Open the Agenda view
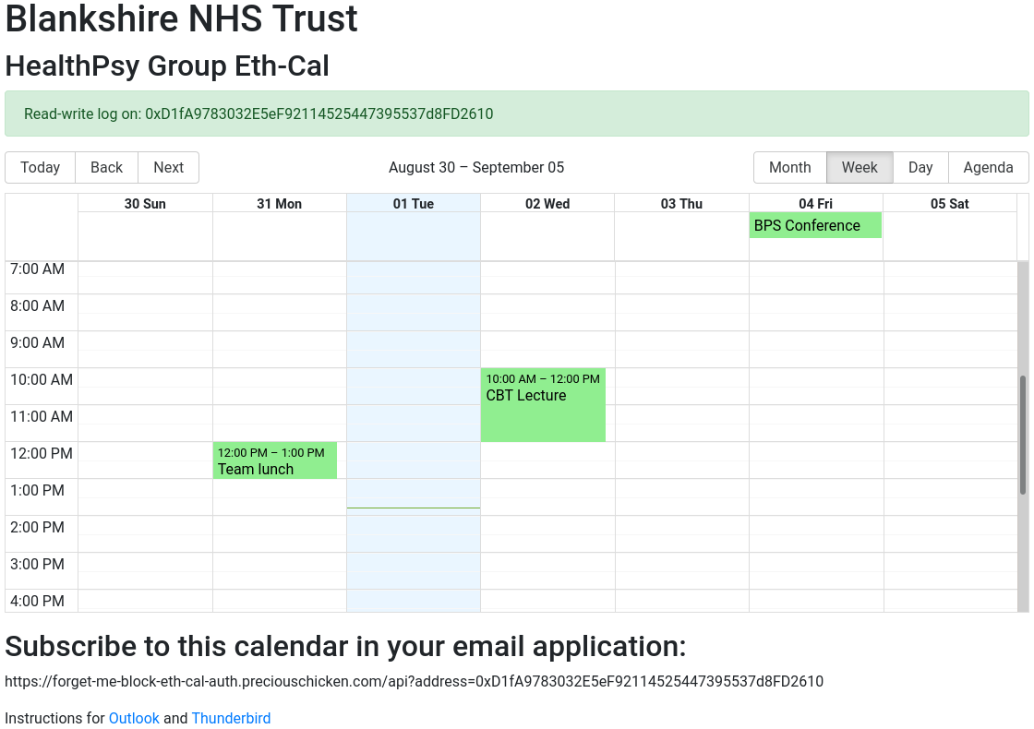Screen dimensions: 1034x729 click(989, 167)
